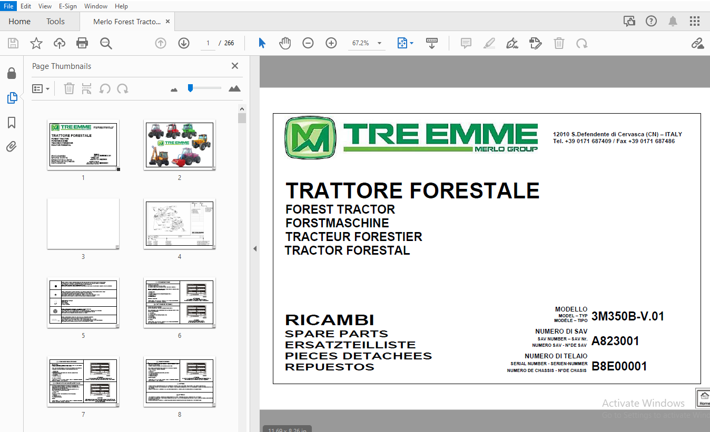Go to the previous page with the up arrow
This screenshot has width=710, height=432.
161,43
